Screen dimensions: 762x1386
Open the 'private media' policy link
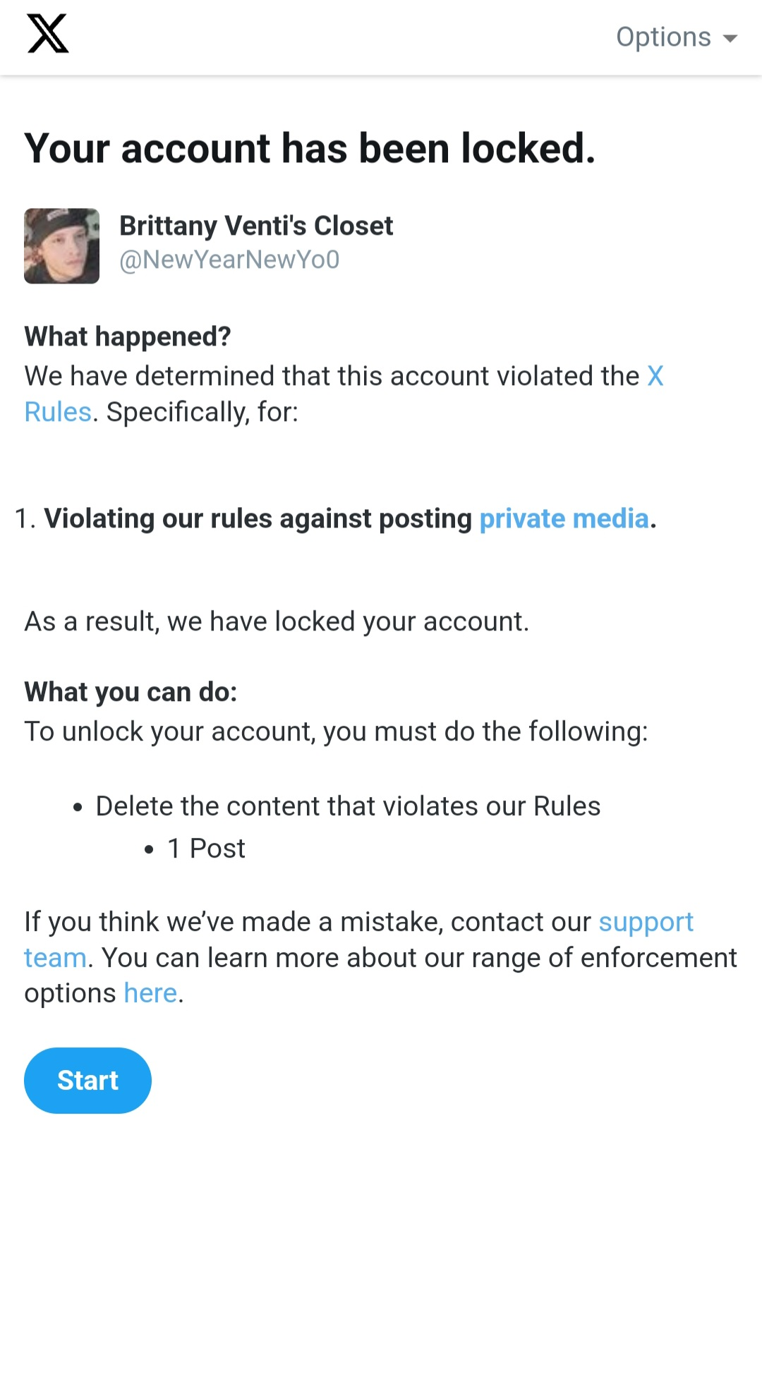tap(564, 518)
